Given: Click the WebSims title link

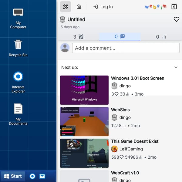Looking at the screenshot, I should pyautogui.click(x=120, y=110).
